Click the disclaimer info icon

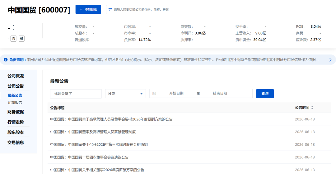6,60
